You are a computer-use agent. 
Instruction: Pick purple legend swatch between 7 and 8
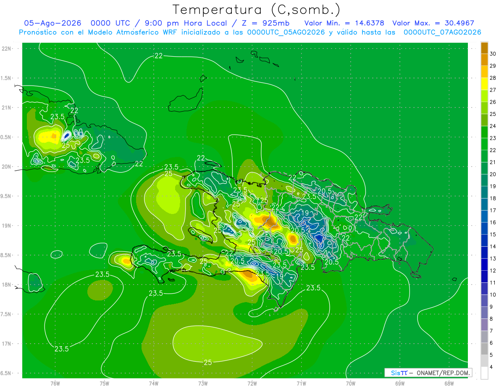484,325
